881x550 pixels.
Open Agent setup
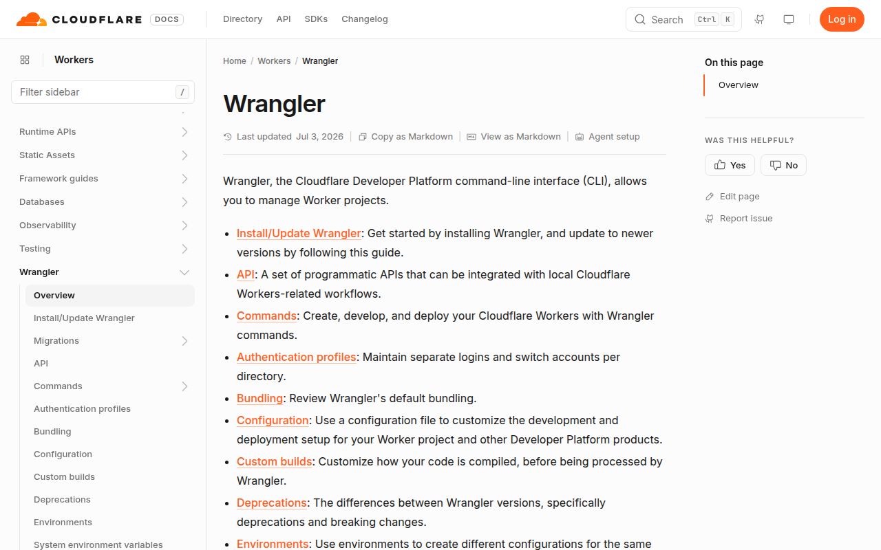[607, 137]
